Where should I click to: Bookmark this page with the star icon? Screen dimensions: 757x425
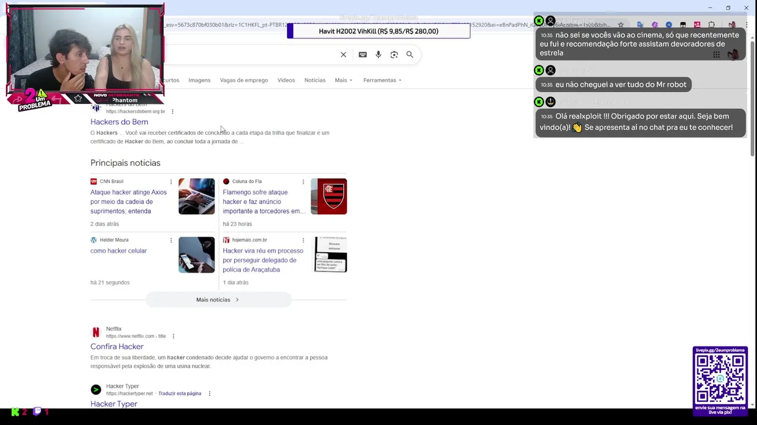[620, 25]
